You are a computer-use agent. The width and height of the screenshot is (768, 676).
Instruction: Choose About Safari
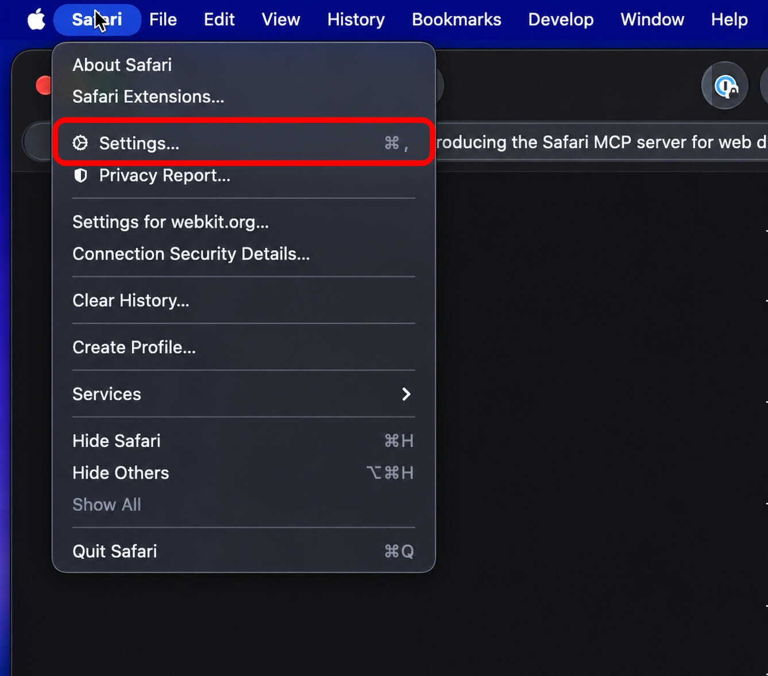pos(244,65)
